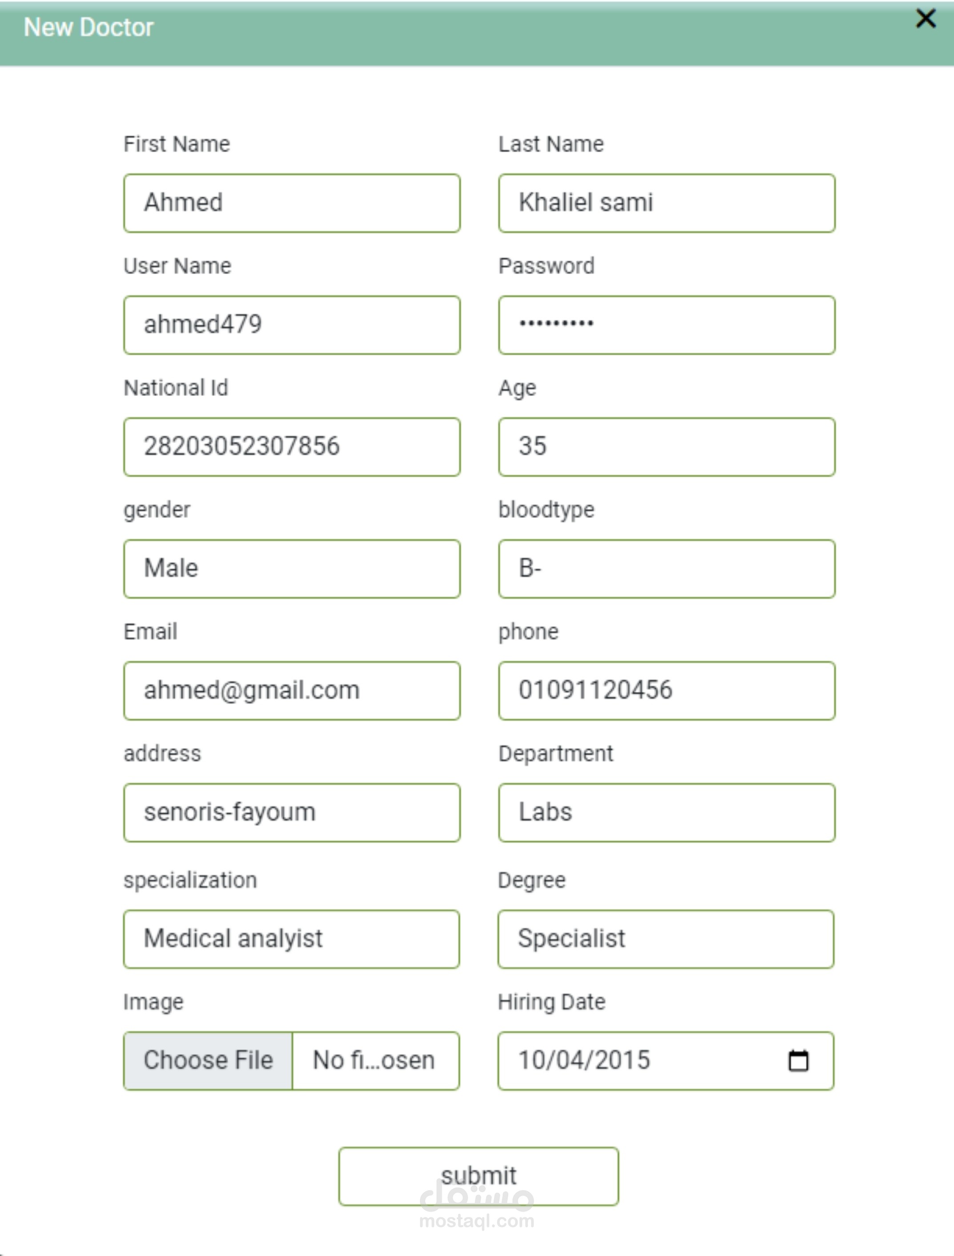Image resolution: width=954 pixels, height=1256 pixels.
Task: Open the bloodtype selection field
Action: pyautogui.click(x=667, y=569)
